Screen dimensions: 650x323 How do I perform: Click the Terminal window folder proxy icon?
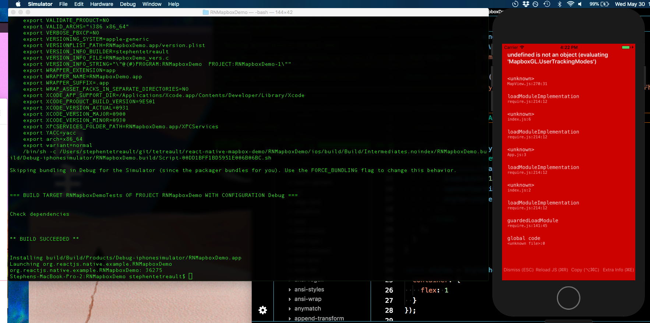[206, 12]
